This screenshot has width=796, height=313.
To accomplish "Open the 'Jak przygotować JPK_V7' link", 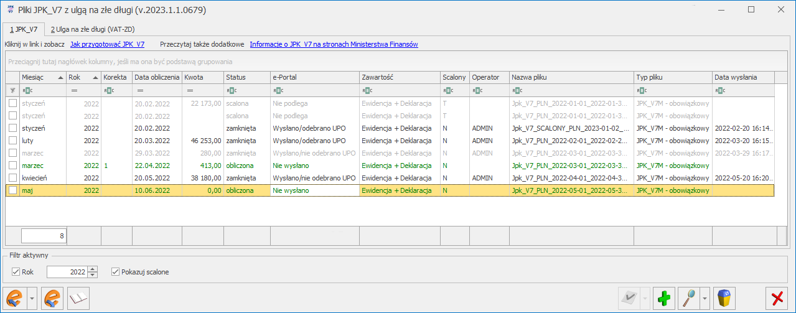I will [107, 45].
